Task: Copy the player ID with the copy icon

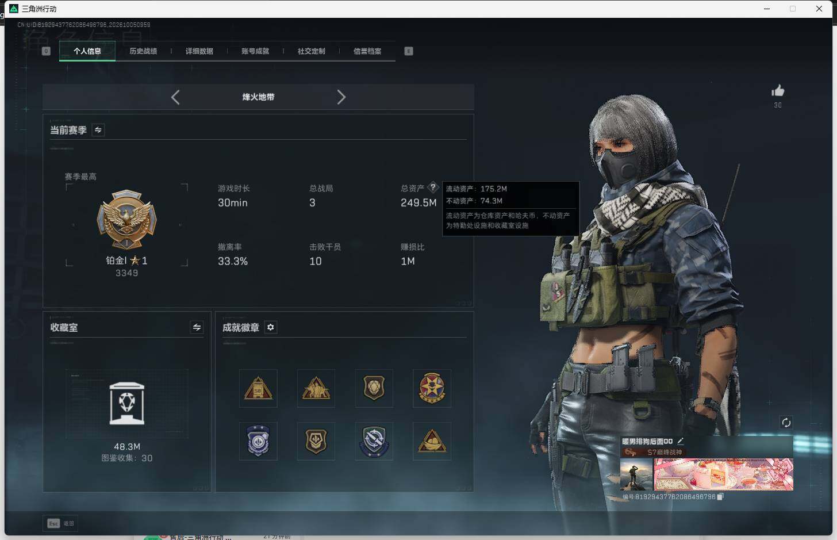Action: click(x=720, y=496)
